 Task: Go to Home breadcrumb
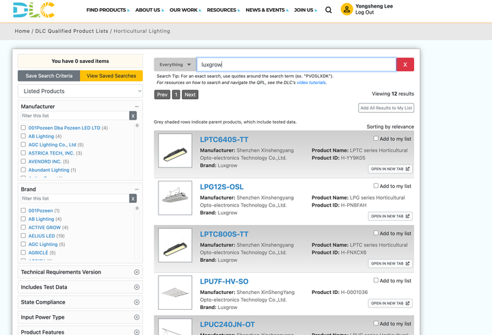point(22,31)
